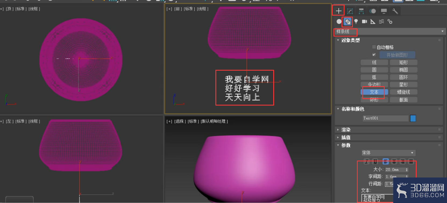Open perspective viewport [+] general menu
The width and height of the screenshot is (447, 203).
[169, 121]
